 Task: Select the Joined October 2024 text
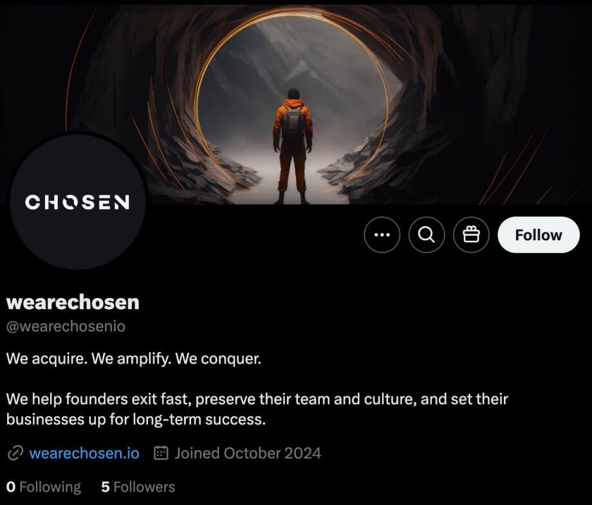pyautogui.click(x=248, y=453)
